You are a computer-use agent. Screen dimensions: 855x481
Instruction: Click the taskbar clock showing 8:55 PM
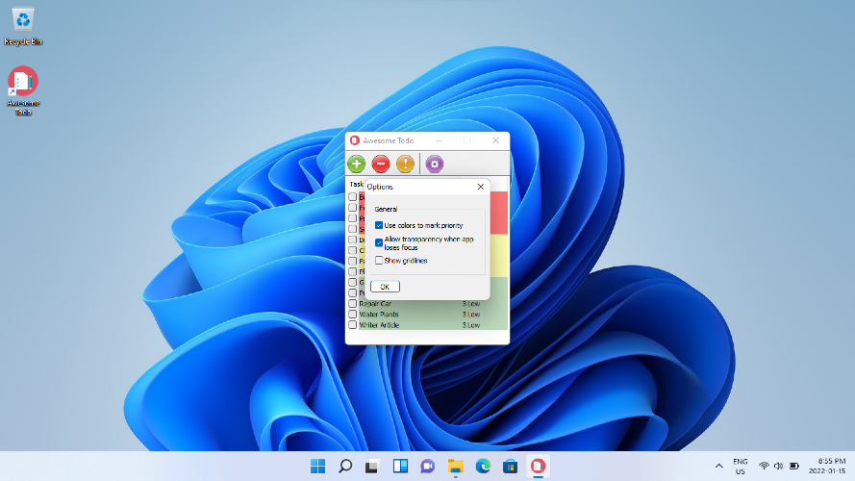point(831,467)
